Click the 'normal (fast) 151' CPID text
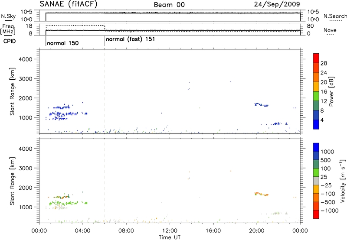 [131, 39]
